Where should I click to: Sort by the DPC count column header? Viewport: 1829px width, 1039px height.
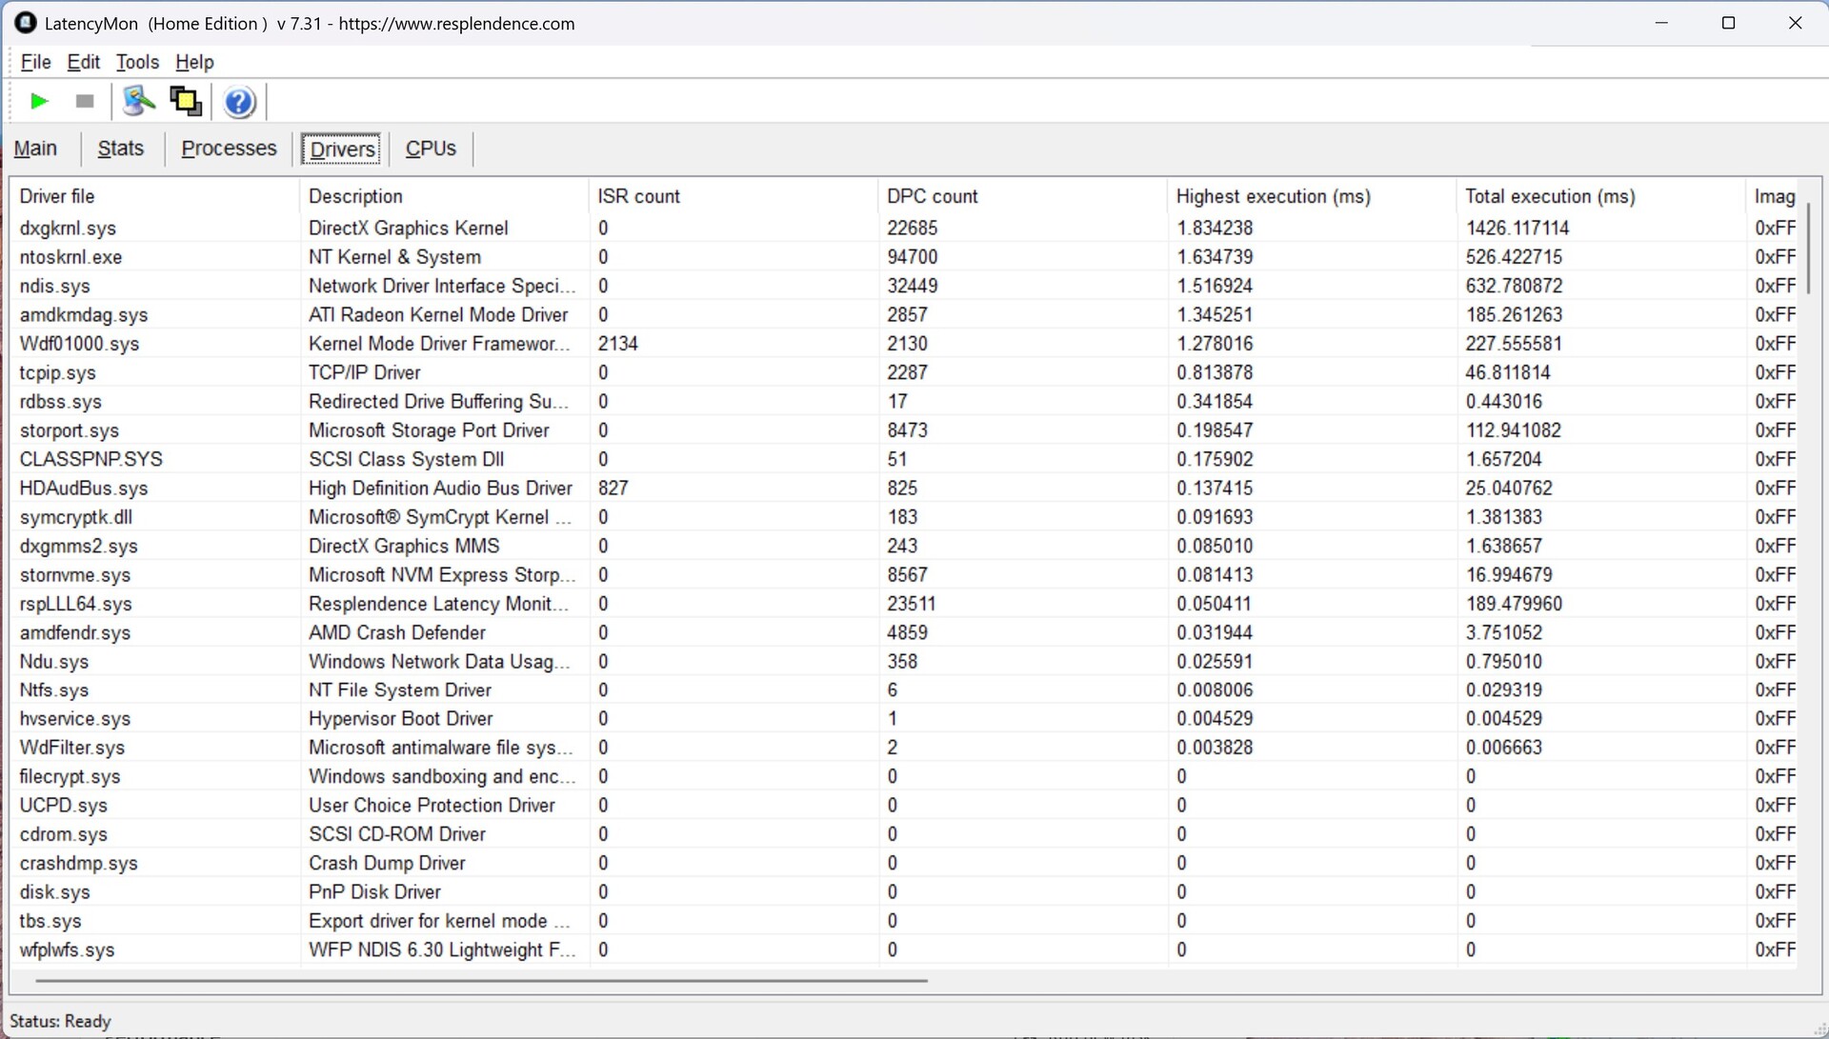click(x=932, y=196)
